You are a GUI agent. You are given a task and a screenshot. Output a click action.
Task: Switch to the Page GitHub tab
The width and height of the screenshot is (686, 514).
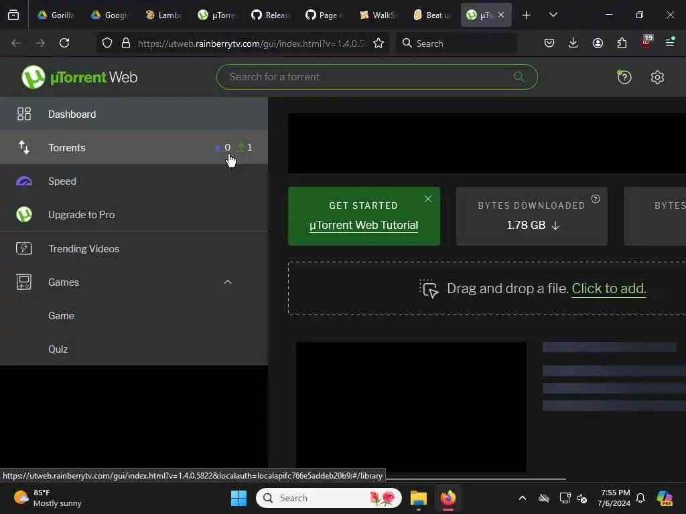click(x=324, y=15)
